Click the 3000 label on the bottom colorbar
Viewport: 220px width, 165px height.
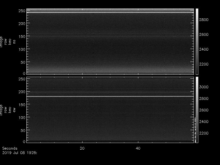pyautogui.click(x=205, y=87)
